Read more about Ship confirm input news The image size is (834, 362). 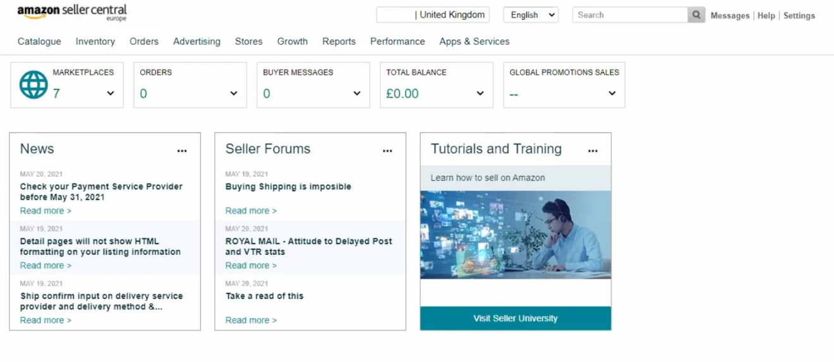(45, 320)
